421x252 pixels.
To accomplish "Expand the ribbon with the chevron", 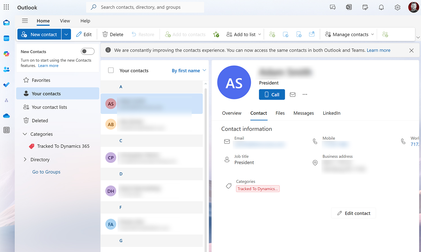I will coord(418,37).
